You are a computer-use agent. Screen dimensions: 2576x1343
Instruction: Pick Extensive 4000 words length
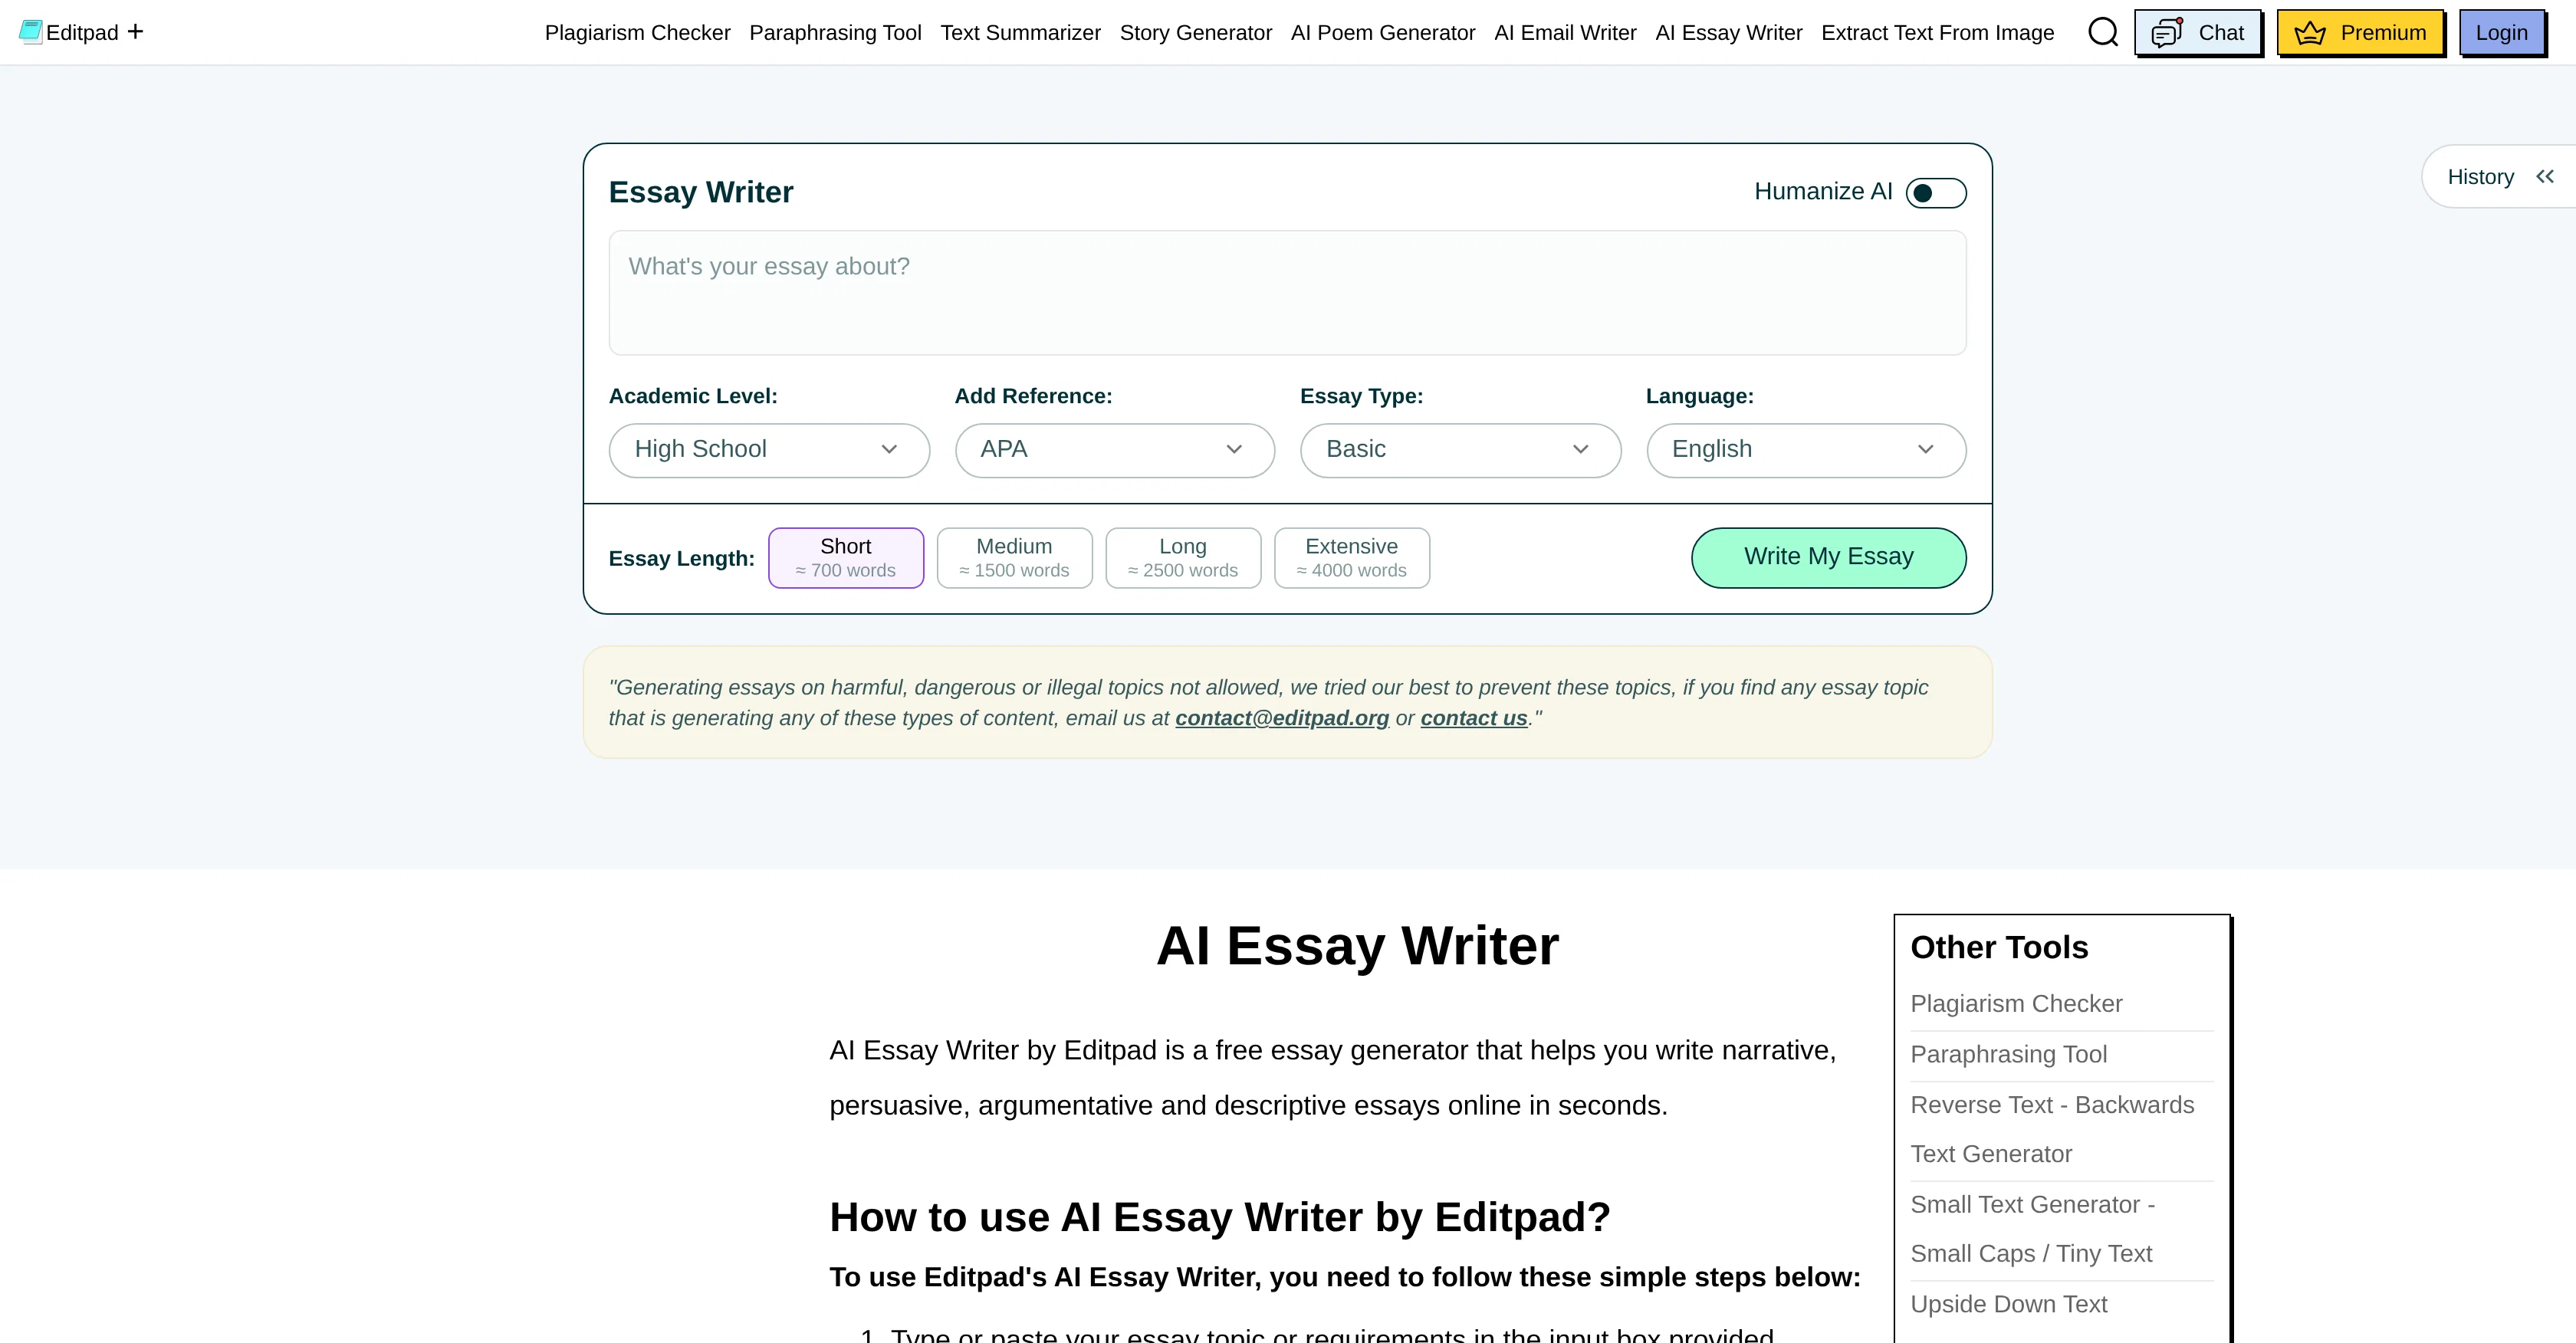click(1351, 558)
